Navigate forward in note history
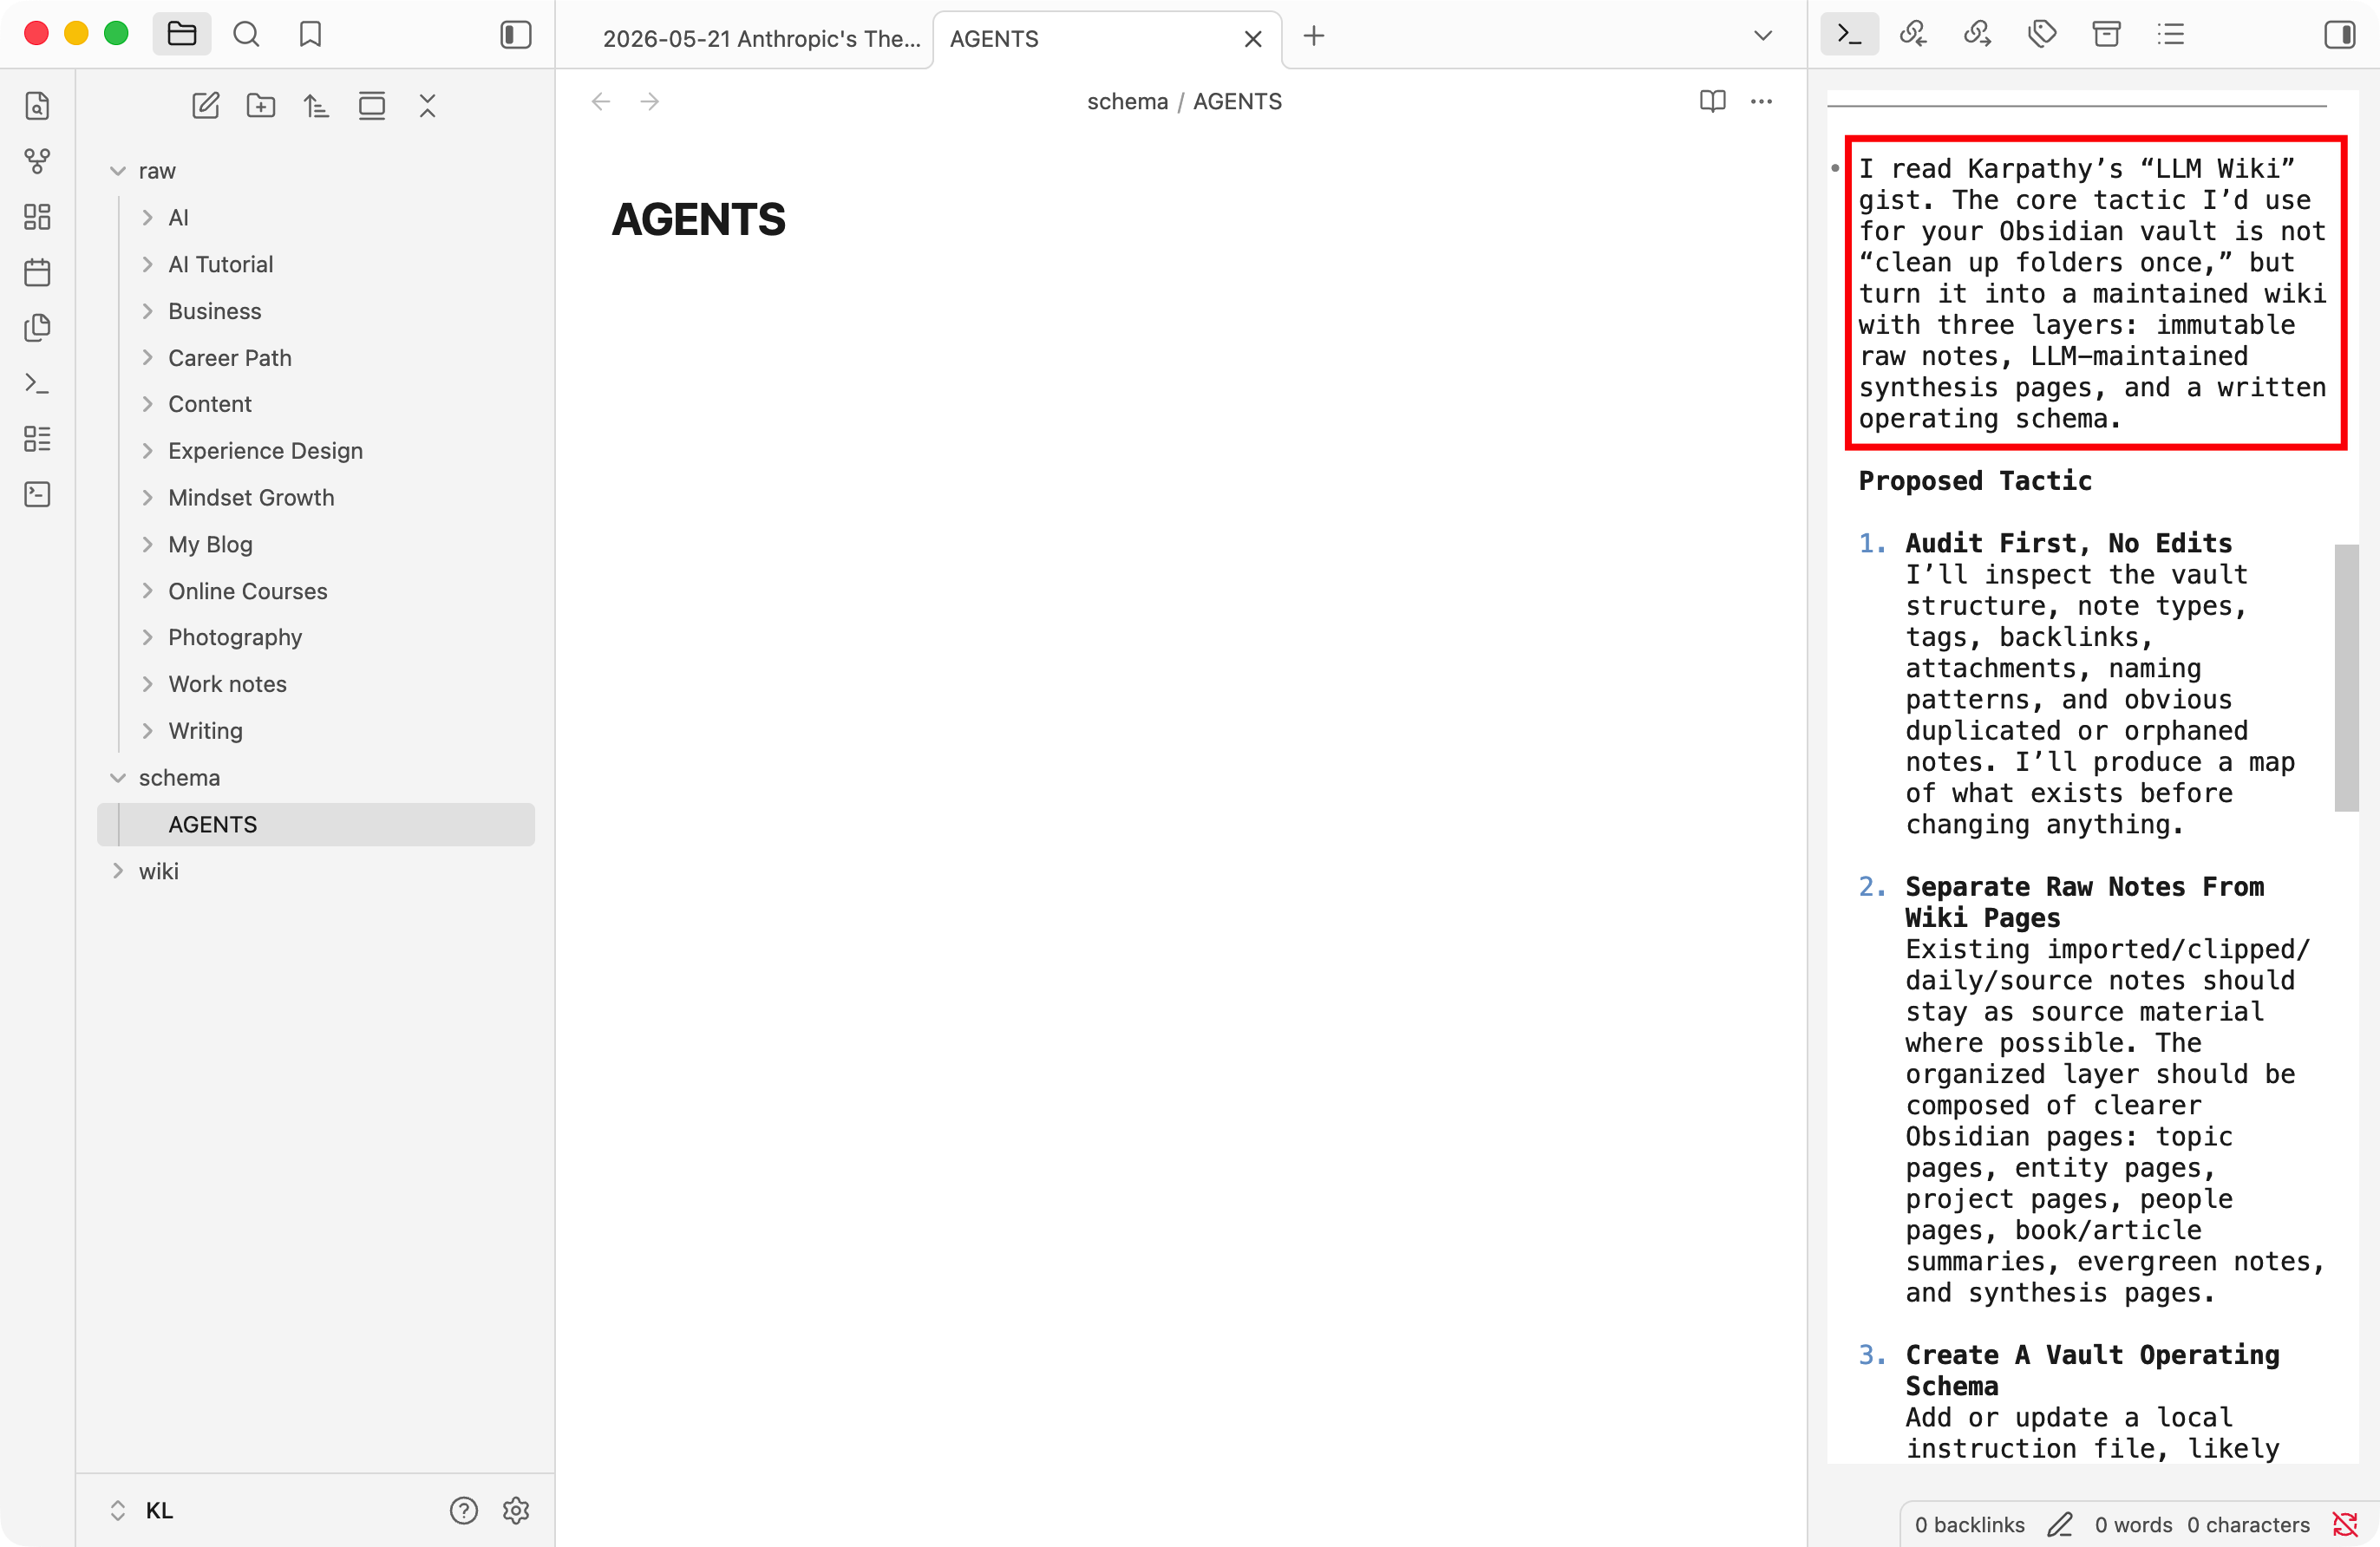 click(650, 102)
